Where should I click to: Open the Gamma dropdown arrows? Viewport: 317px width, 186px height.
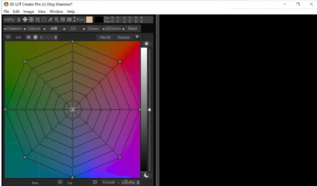(x=138, y=182)
